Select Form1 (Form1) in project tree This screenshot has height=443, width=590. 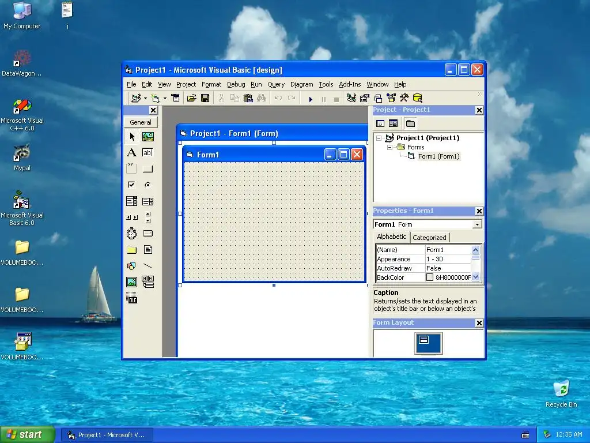pos(438,156)
